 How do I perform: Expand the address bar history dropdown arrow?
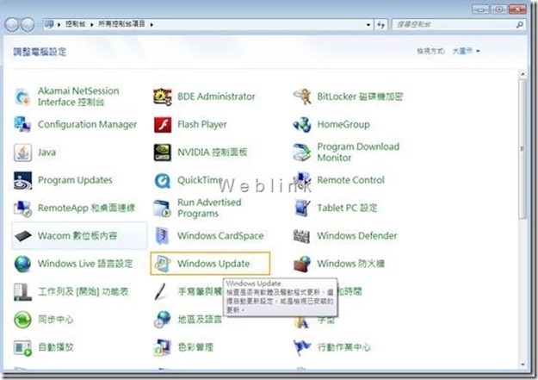tap(368, 24)
